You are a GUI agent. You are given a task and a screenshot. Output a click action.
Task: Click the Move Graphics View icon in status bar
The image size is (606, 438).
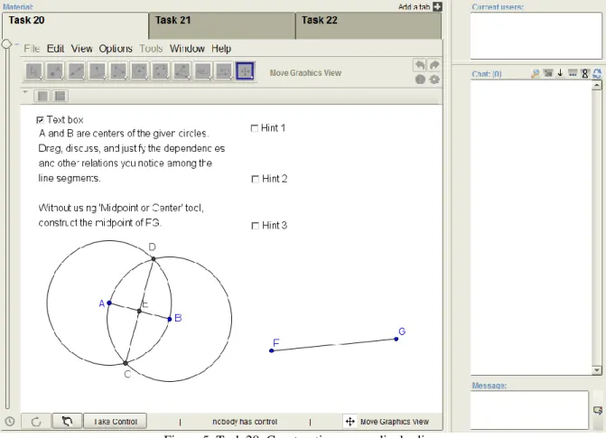(350, 422)
